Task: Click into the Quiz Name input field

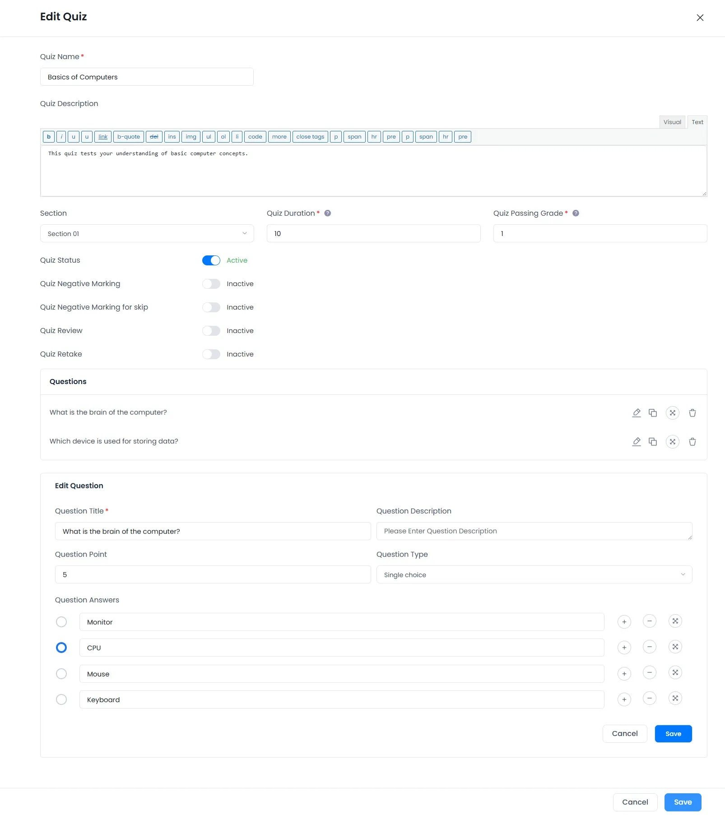Action: pos(147,77)
